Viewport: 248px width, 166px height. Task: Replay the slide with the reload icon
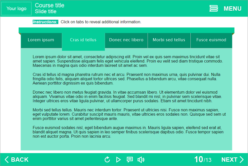107,159
